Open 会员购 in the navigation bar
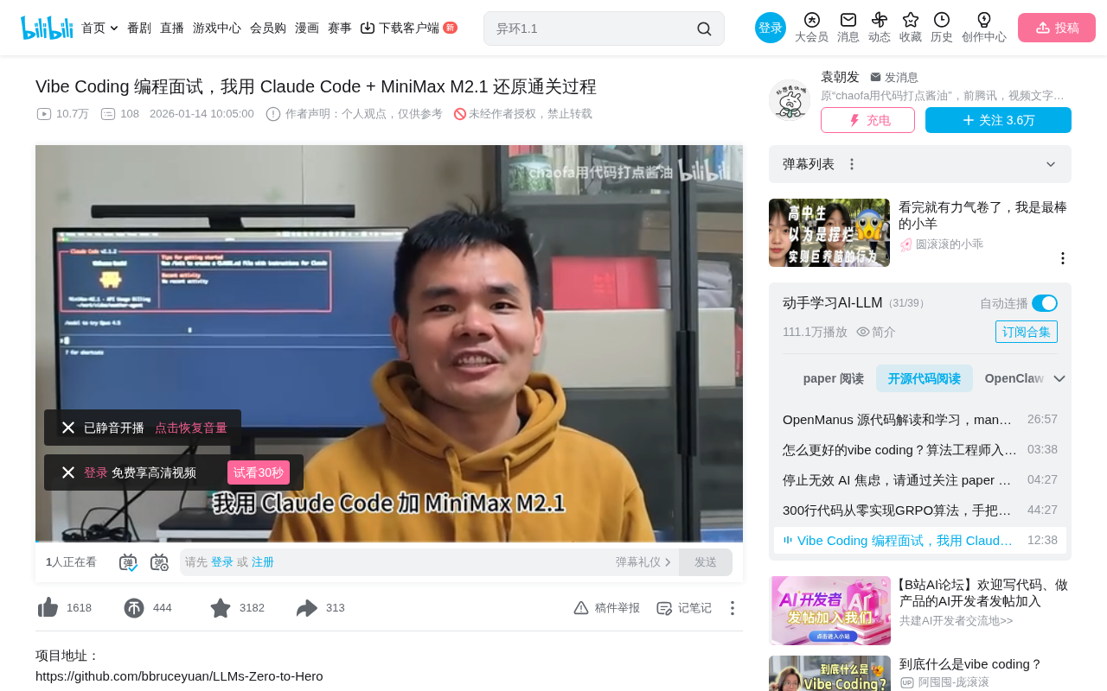1107x691 pixels. point(268,28)
